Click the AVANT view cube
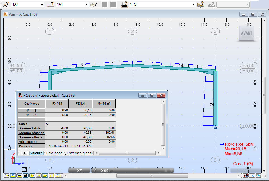 click(246, 33)
